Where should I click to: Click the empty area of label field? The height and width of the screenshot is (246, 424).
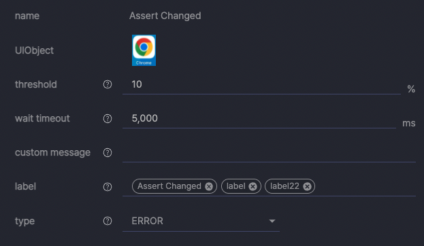[x=365, y=186]
